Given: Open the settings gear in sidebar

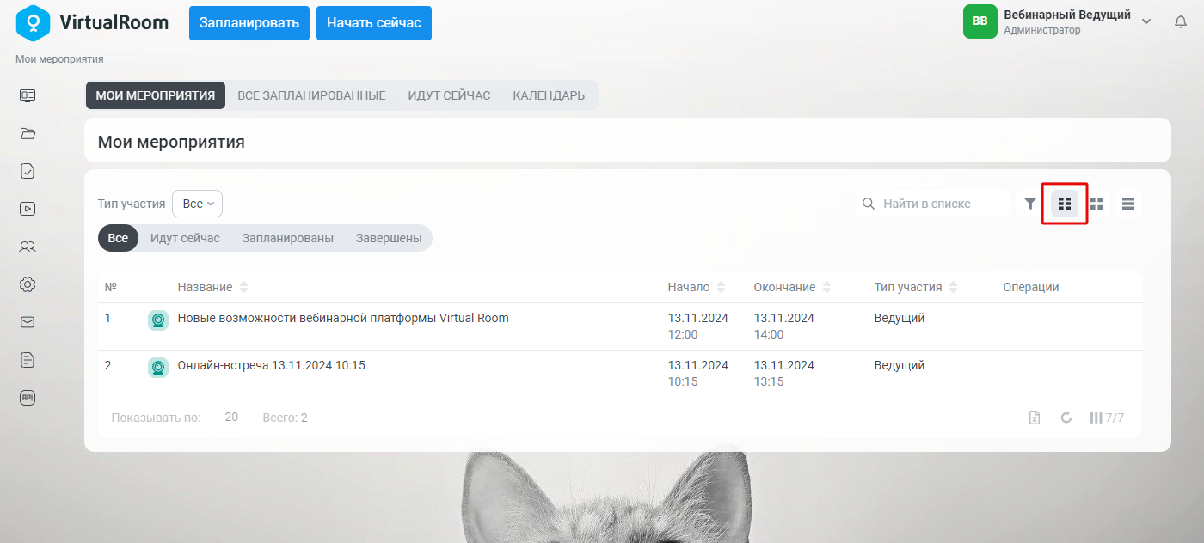Looking at the screenshot, I should click(x=28, y=284).
